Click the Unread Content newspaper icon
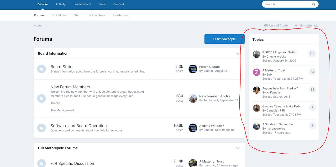The height and width of the screenshot is (167, 336). tap(266, 25)
